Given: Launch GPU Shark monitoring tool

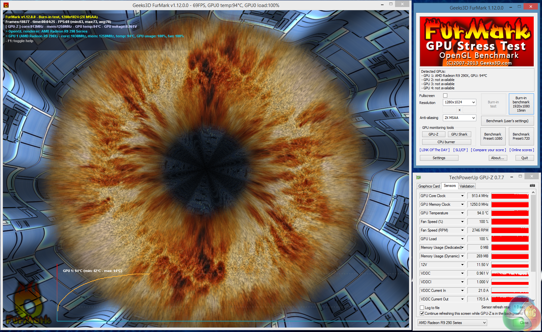Looking at the screenshot, I should (459, 134).
